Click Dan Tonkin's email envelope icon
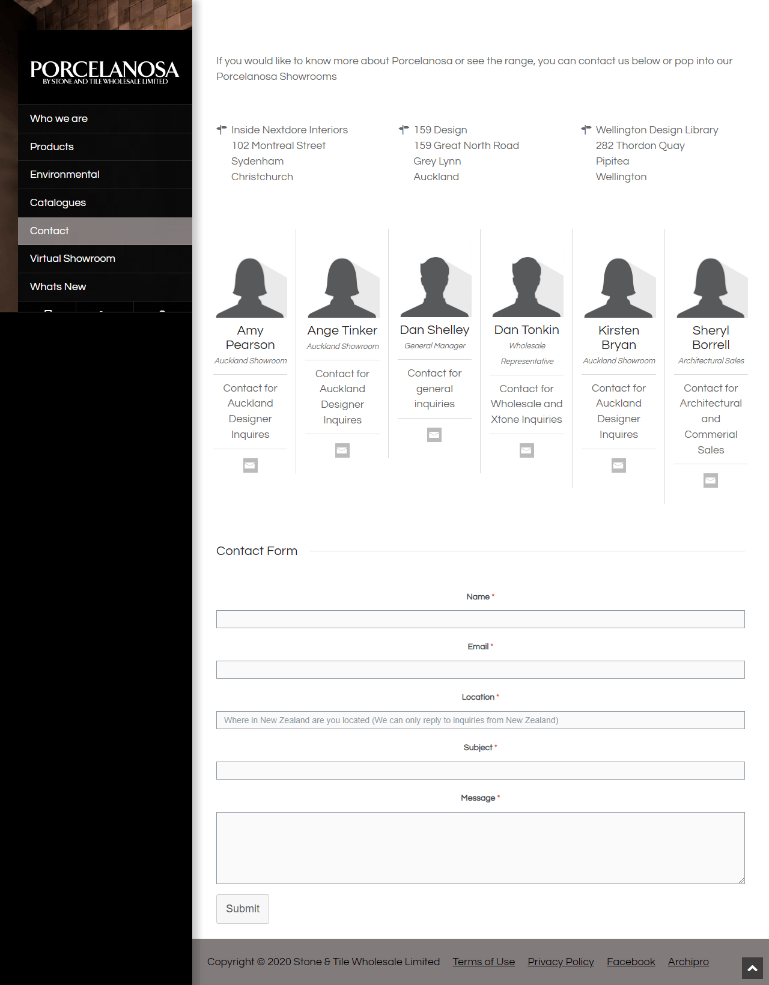The image size is (769, 985). point(527,450)
